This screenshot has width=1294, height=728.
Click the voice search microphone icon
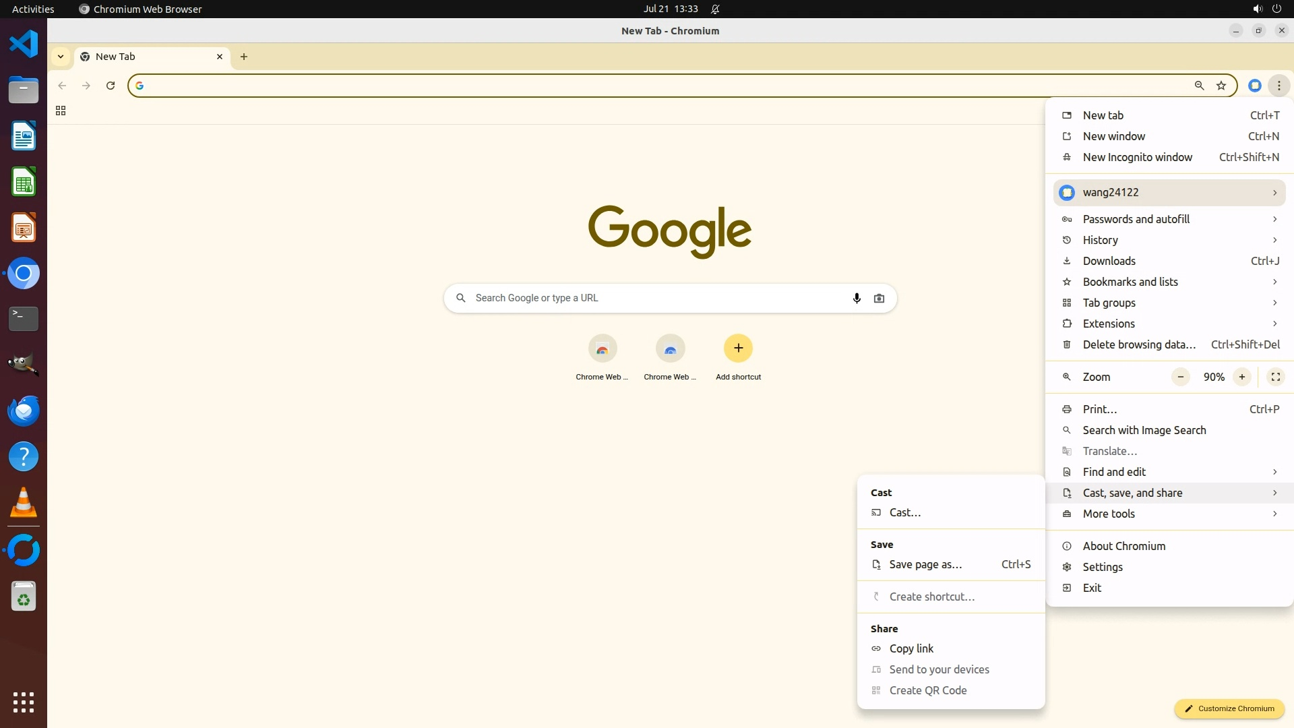pyautogui.click(x=857, y=298)
